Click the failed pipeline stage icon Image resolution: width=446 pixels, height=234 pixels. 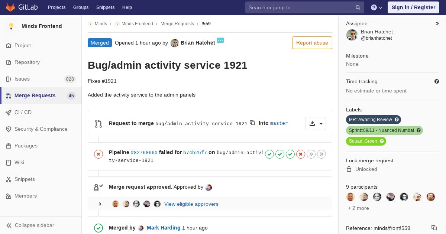click(301, 154)
